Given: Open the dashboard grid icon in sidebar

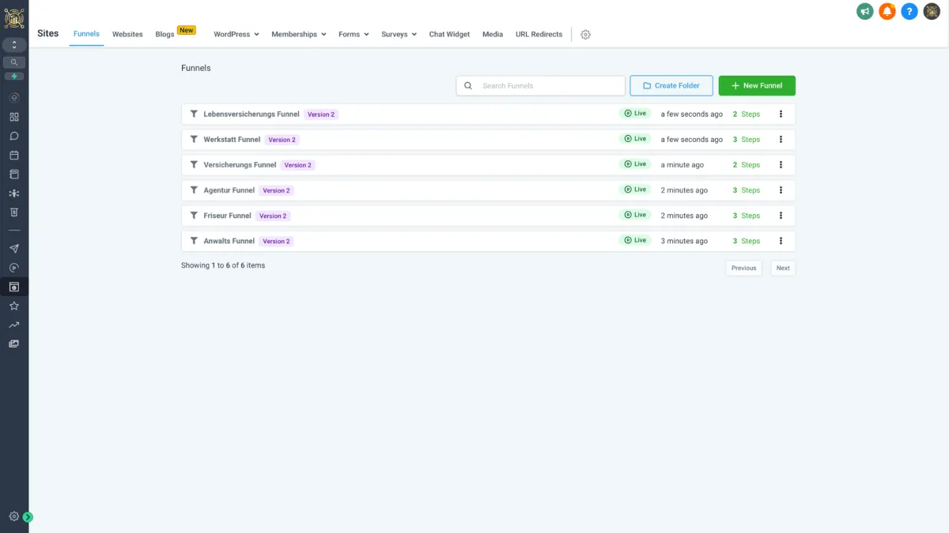Looking at the screenshot, I should [x=14, y=117].
